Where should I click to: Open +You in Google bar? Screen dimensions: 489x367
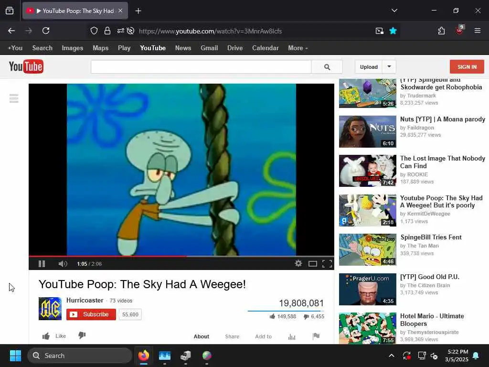tap(15, 48)
